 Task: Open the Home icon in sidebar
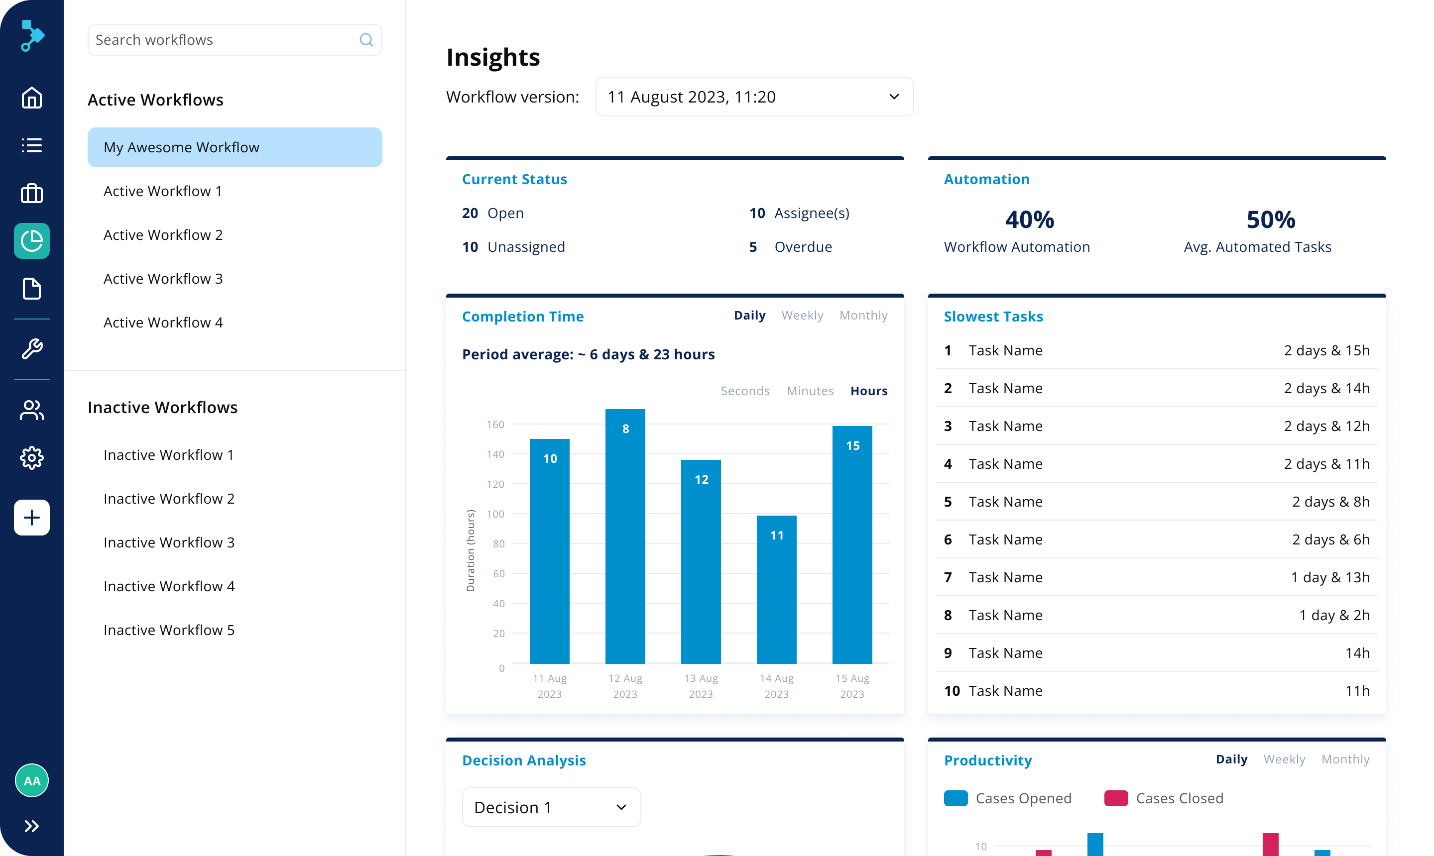pos(32,98)
